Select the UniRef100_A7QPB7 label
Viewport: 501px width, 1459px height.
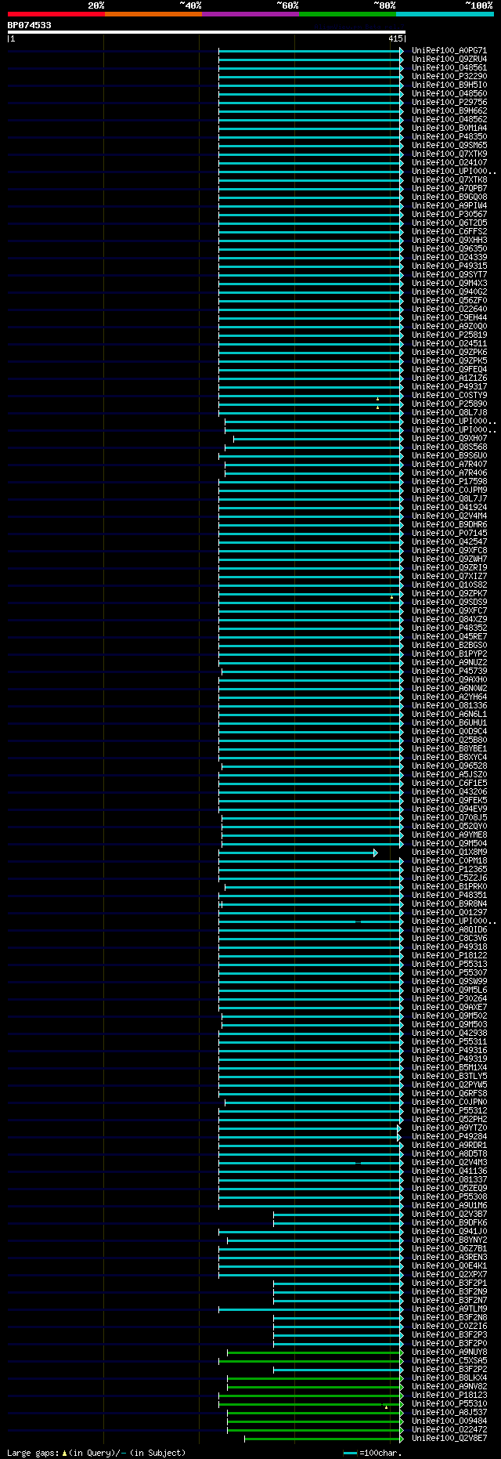[449, 189]
